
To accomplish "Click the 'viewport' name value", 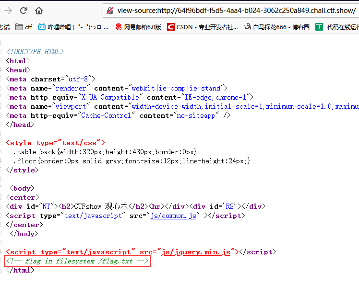I will (x=71, y=107).
